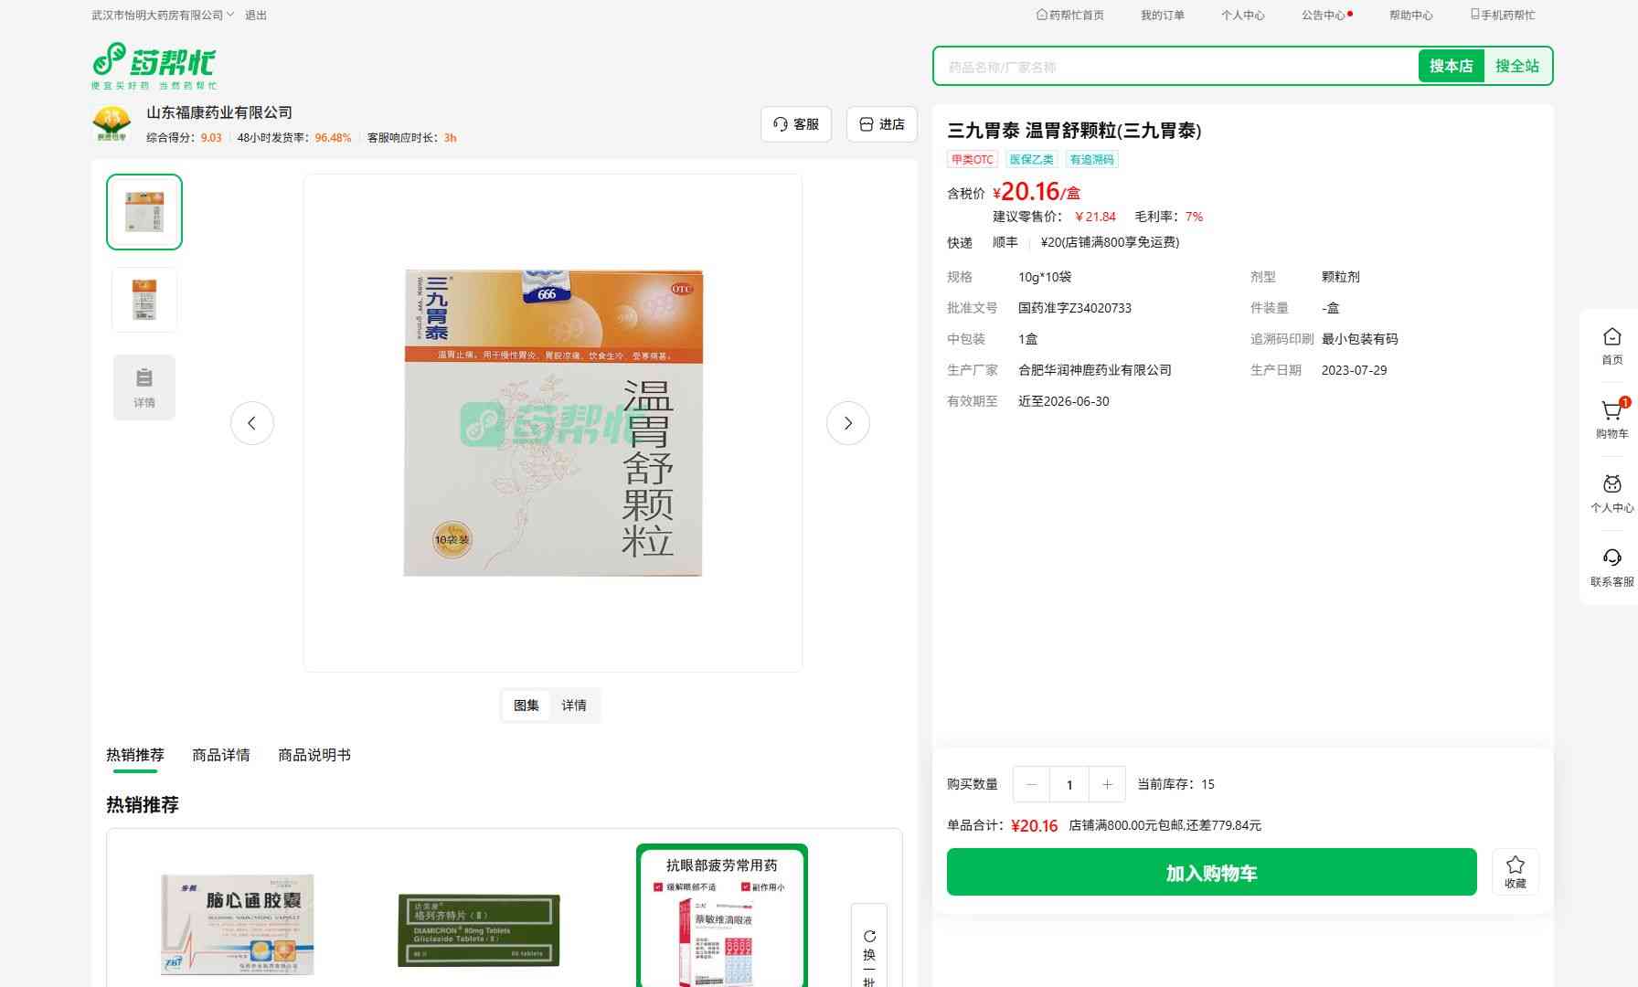Open personal center icon in right sidebar
Image resolution: width=1638 pixels, height=987 pixels.
click(1611, 485)
